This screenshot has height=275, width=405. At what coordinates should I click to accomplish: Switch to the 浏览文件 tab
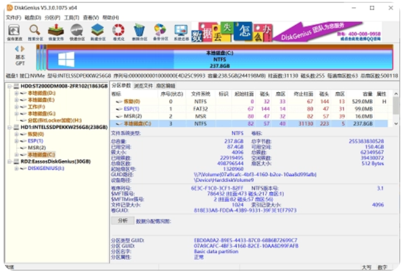pos(143,85)
